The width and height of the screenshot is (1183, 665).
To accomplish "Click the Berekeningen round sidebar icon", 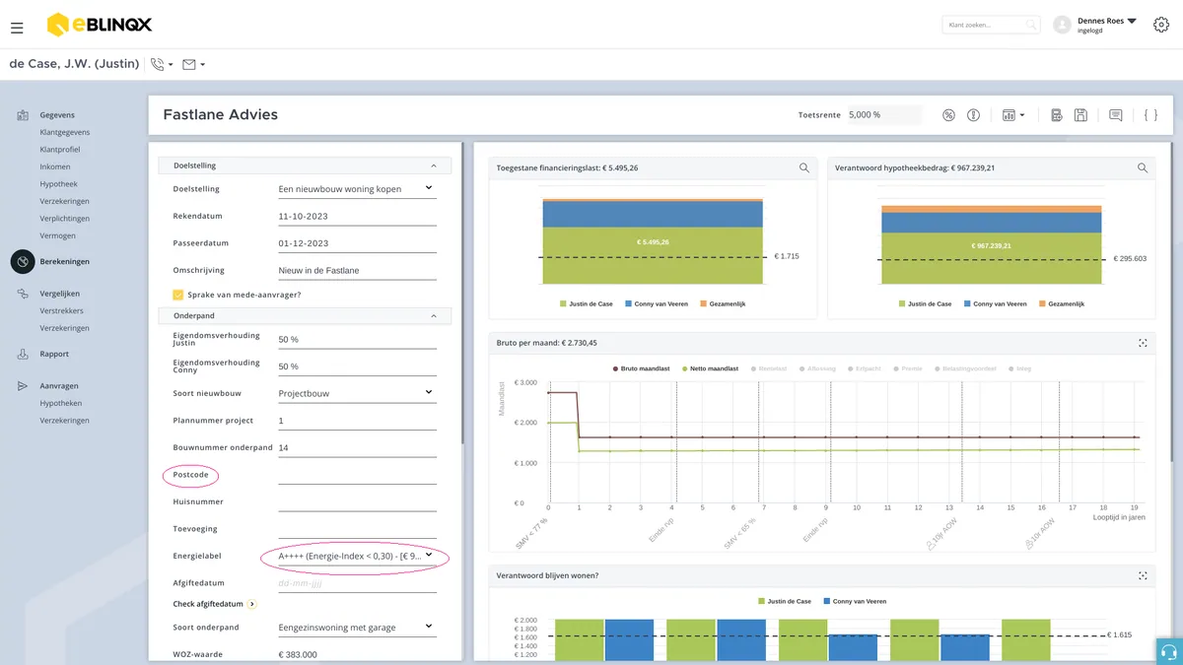I will click(23, 261).
